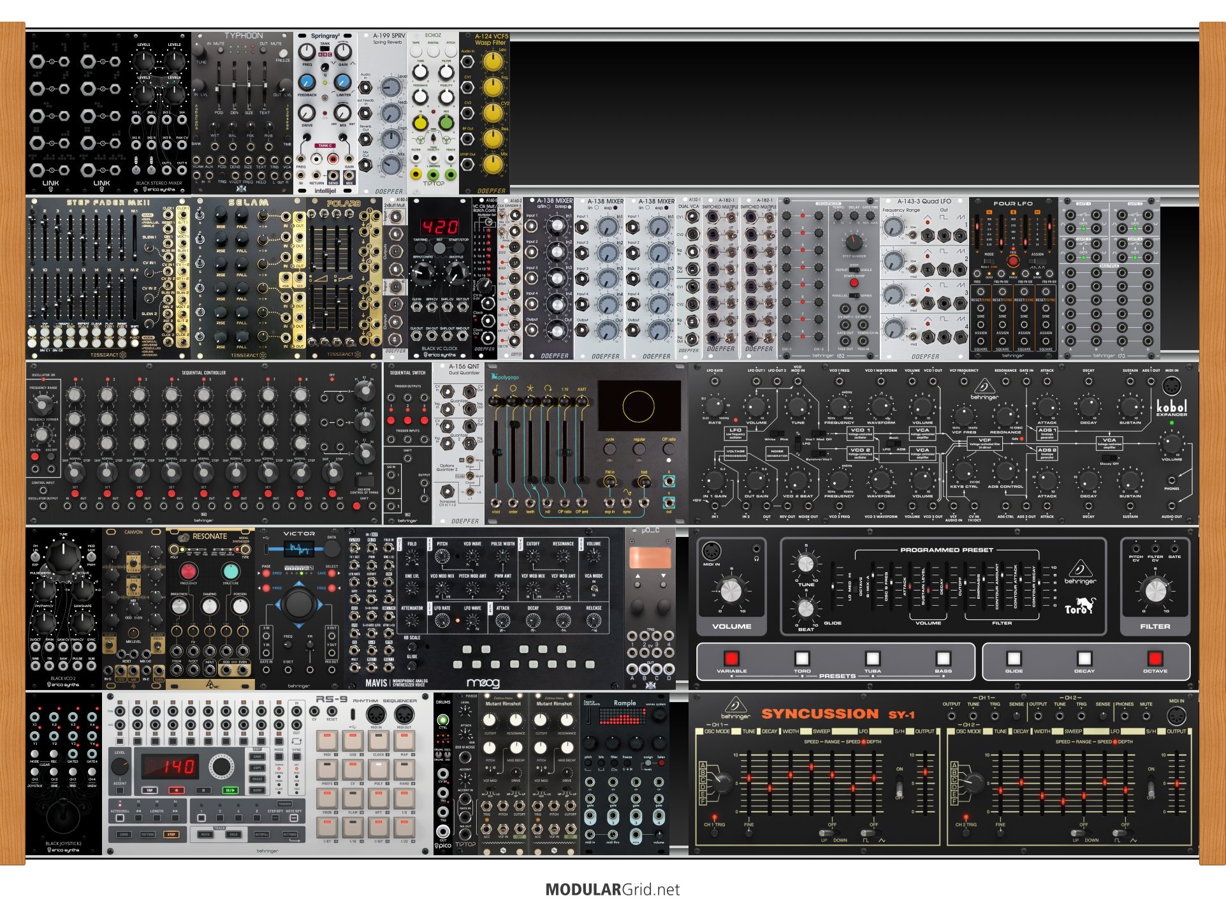
Task: Select SONG mode on RS-9
Action: 124,834
